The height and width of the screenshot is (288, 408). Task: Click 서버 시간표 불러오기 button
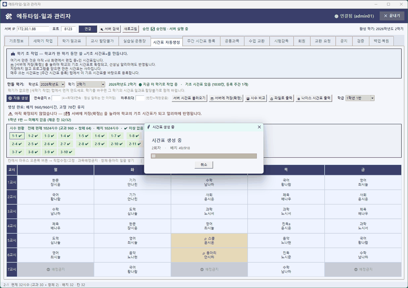point(189,98)
